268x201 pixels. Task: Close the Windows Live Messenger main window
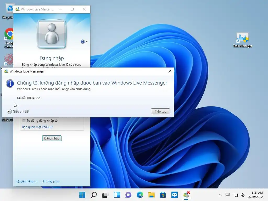click(x=84, y=9)
